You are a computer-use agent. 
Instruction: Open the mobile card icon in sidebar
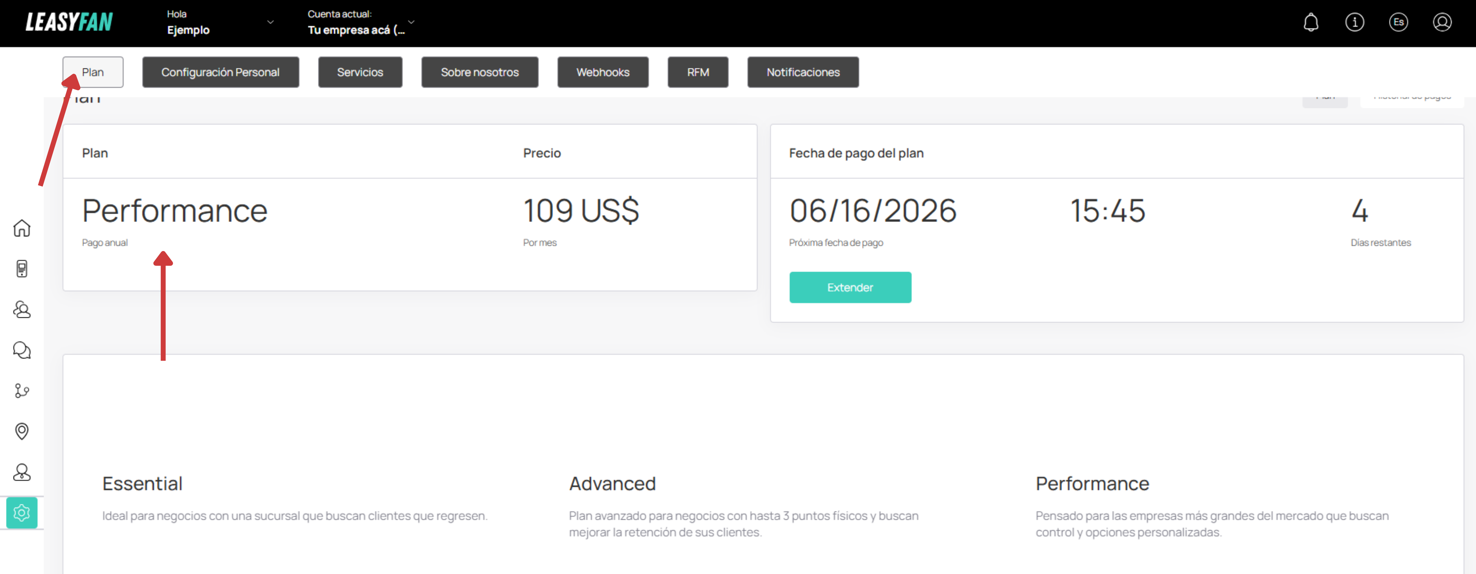click(22, 269)
